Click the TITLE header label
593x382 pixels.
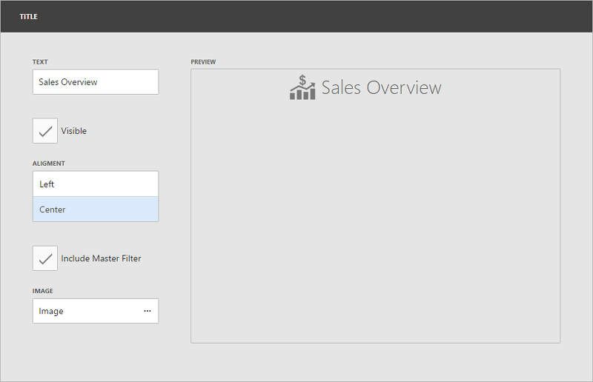coord(28,16)
